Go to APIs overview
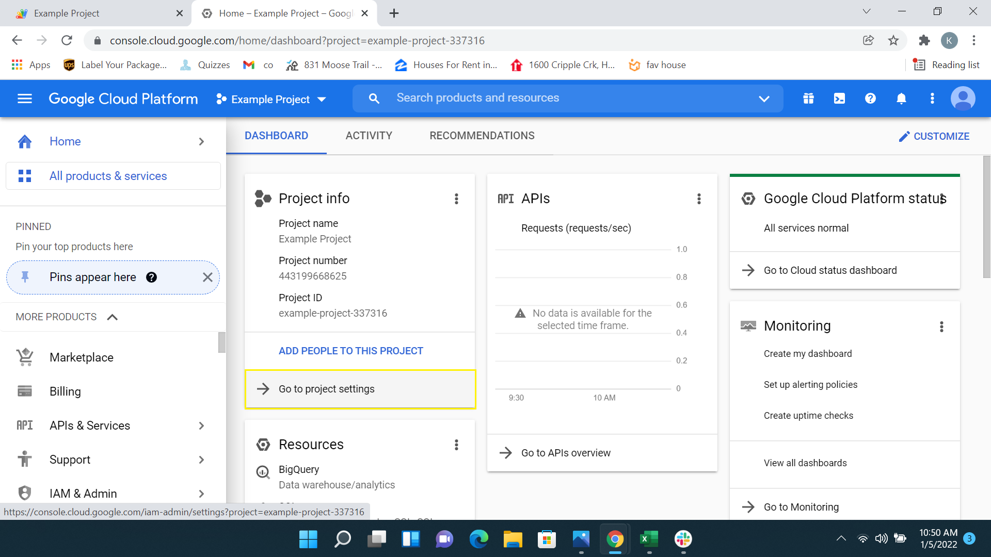Image resolution: width=991 pixels, height=557 pixels. 602,453
